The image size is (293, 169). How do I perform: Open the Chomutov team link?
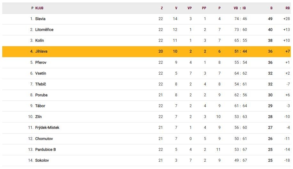pyautogui.click(x=44, y=139)
